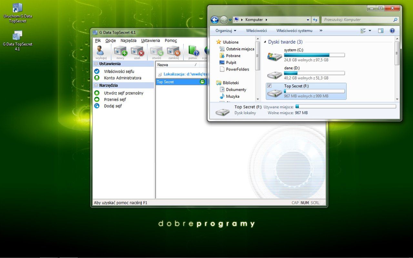Click the Przeszukaj: Komputer search field
Image resolution: width=413 pixels, height=258 pixels.
[357, 20]
